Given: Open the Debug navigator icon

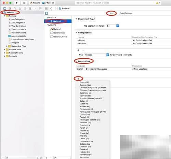Looking at the screenshot, I should [x=30, y=9].
